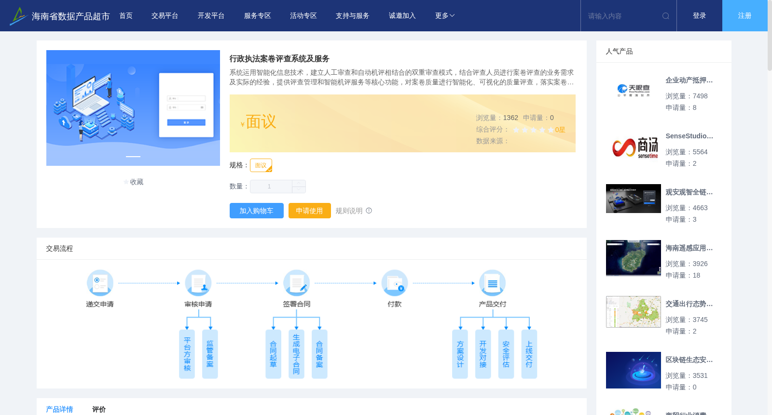Click the 规则说明 link

coord(349,211)
